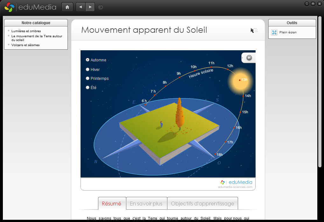Click the 13h sun position marker
Viewport: 324px width, 222px height.
point(240,80)
